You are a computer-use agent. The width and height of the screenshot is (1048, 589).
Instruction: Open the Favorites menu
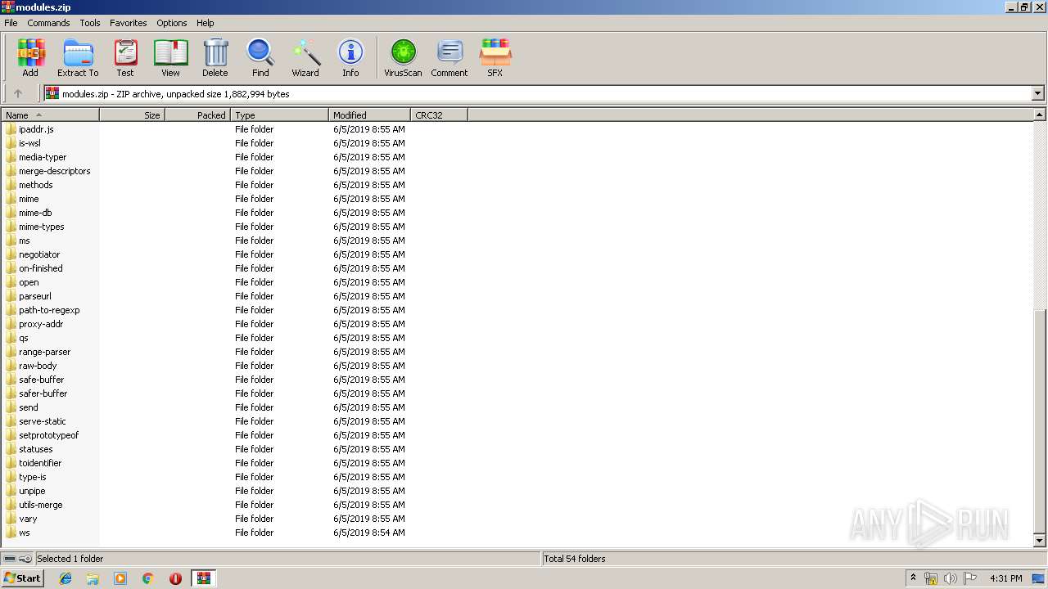click(129, 23)
